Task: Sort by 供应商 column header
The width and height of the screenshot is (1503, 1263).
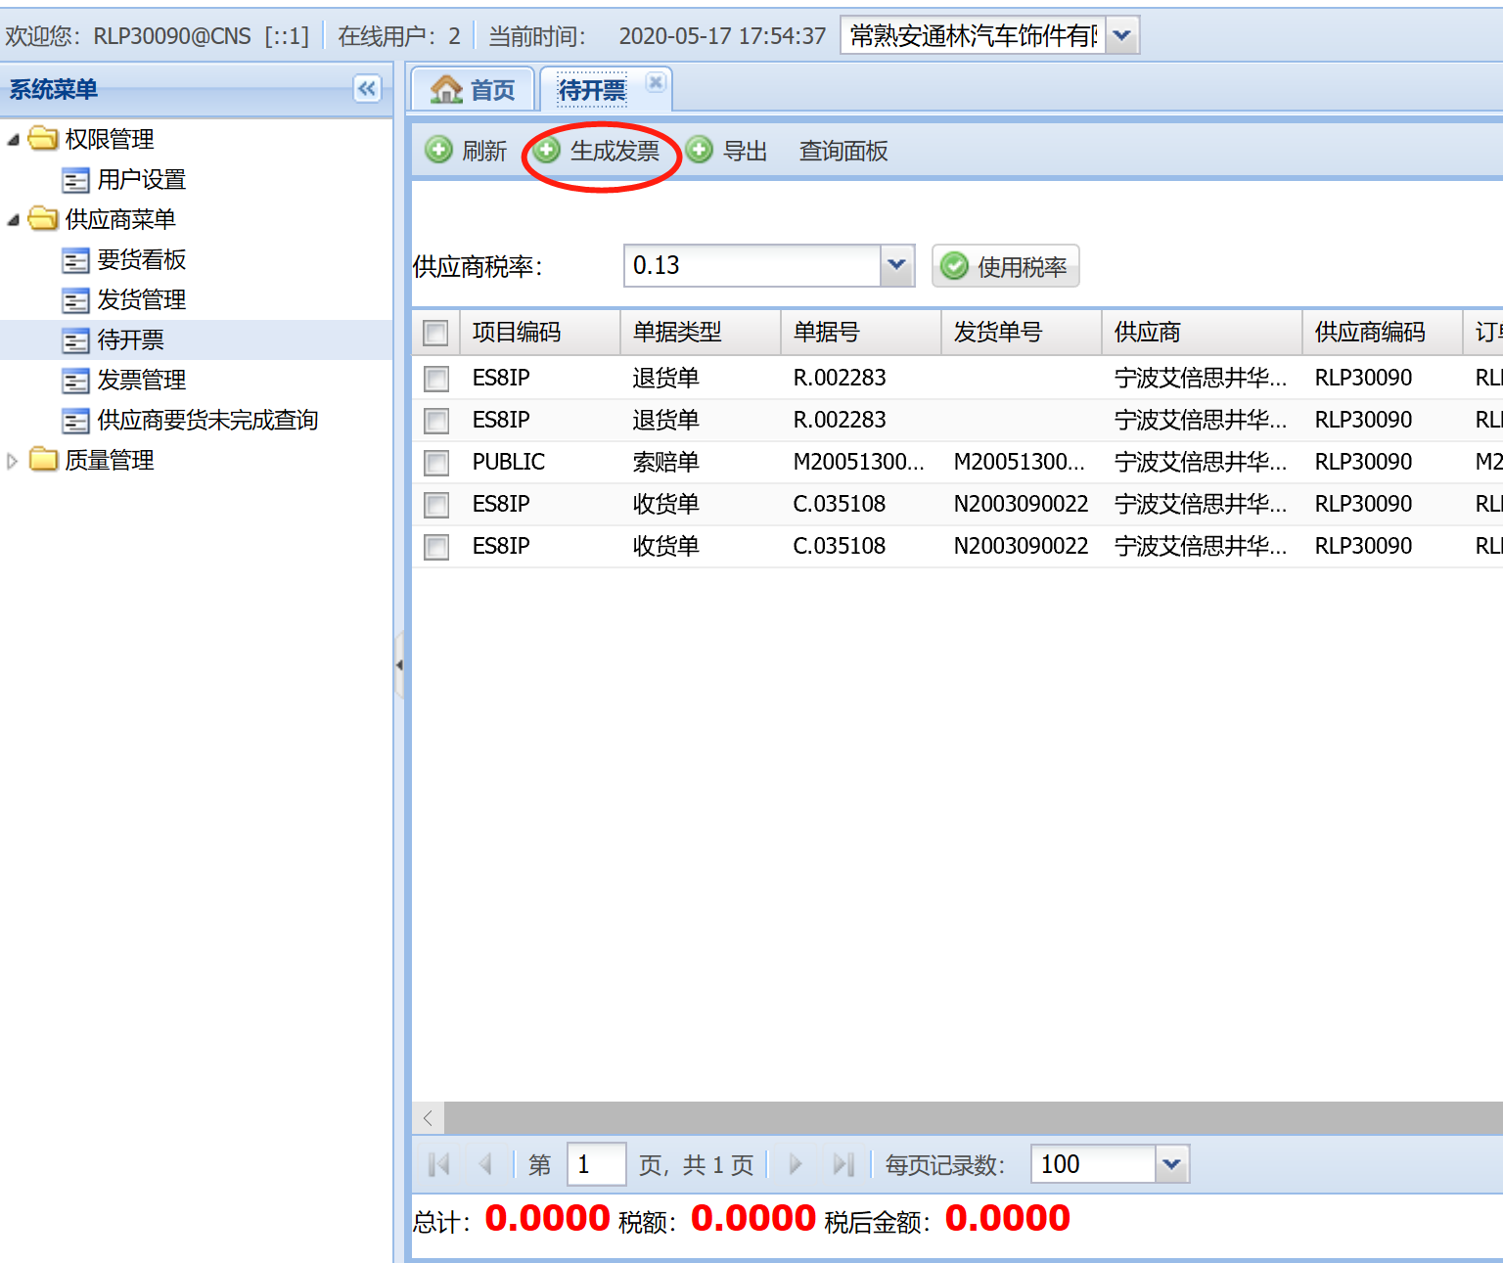Action: tap(1203, 333)
